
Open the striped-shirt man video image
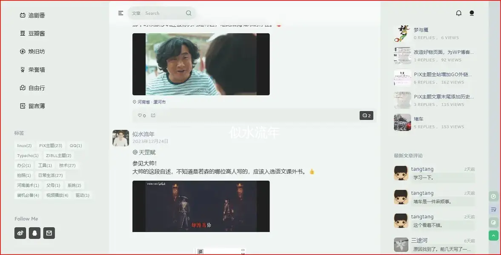(x=201, y=64)
